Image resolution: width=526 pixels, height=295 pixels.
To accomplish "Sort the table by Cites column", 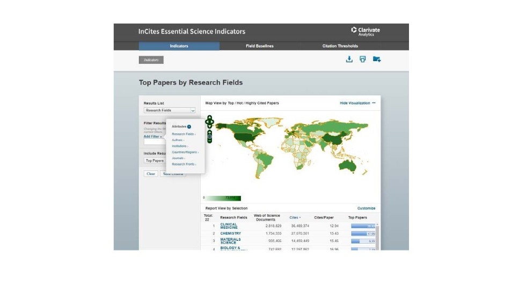I will (295, 217).
